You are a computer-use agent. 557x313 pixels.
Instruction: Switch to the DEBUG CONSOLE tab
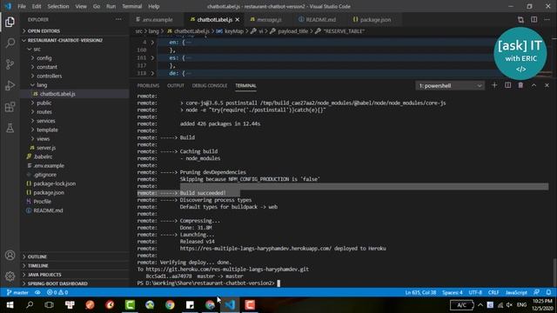pyautogui.click(x=210, y=85)
